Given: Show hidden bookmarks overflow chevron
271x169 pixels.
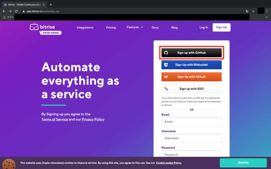Looking at the screenshot, I should coord(267,17).
